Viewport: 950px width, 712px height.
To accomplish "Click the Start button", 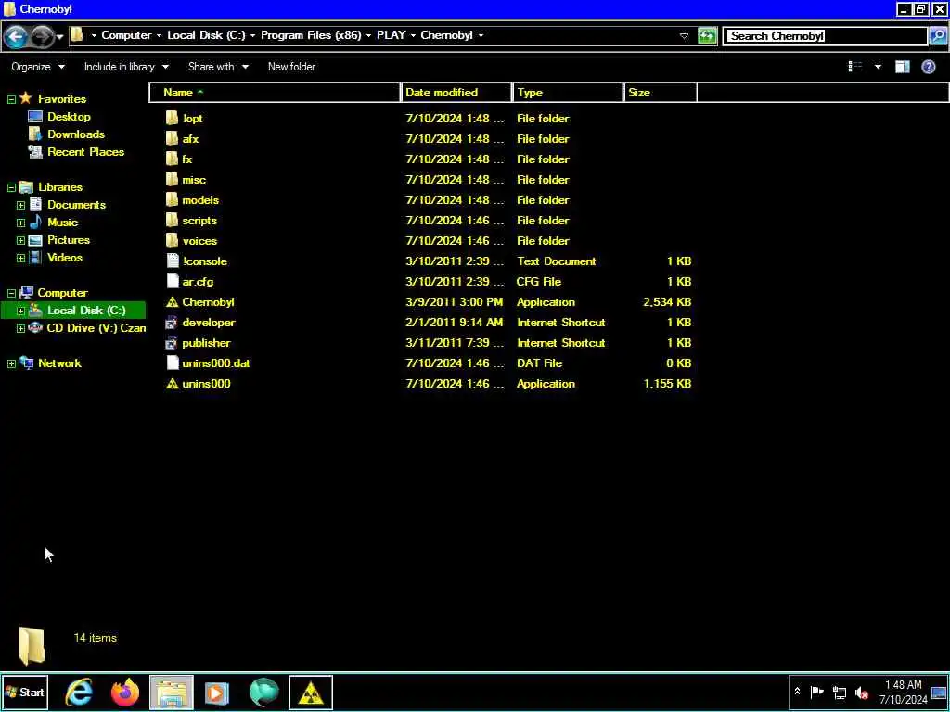I will [x=25, y=692].
